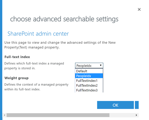
Task: Click the Full-text index heading
Action: tap(17, 57)
